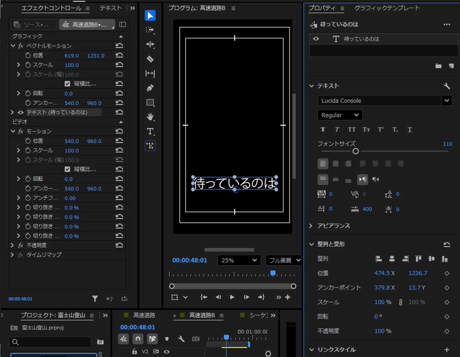Open the button editor plus
460x357 pixels.
(288, 297)
